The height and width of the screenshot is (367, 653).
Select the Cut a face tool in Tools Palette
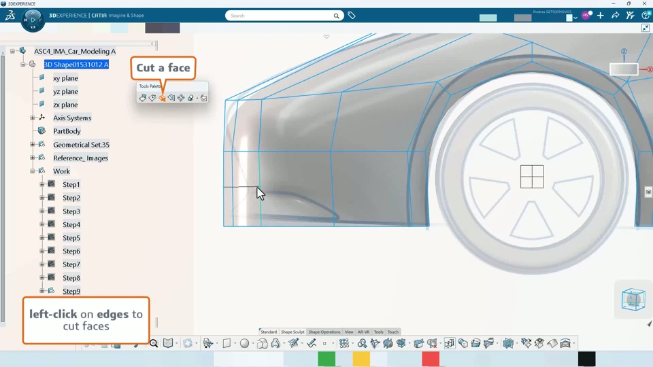point(162,98)
